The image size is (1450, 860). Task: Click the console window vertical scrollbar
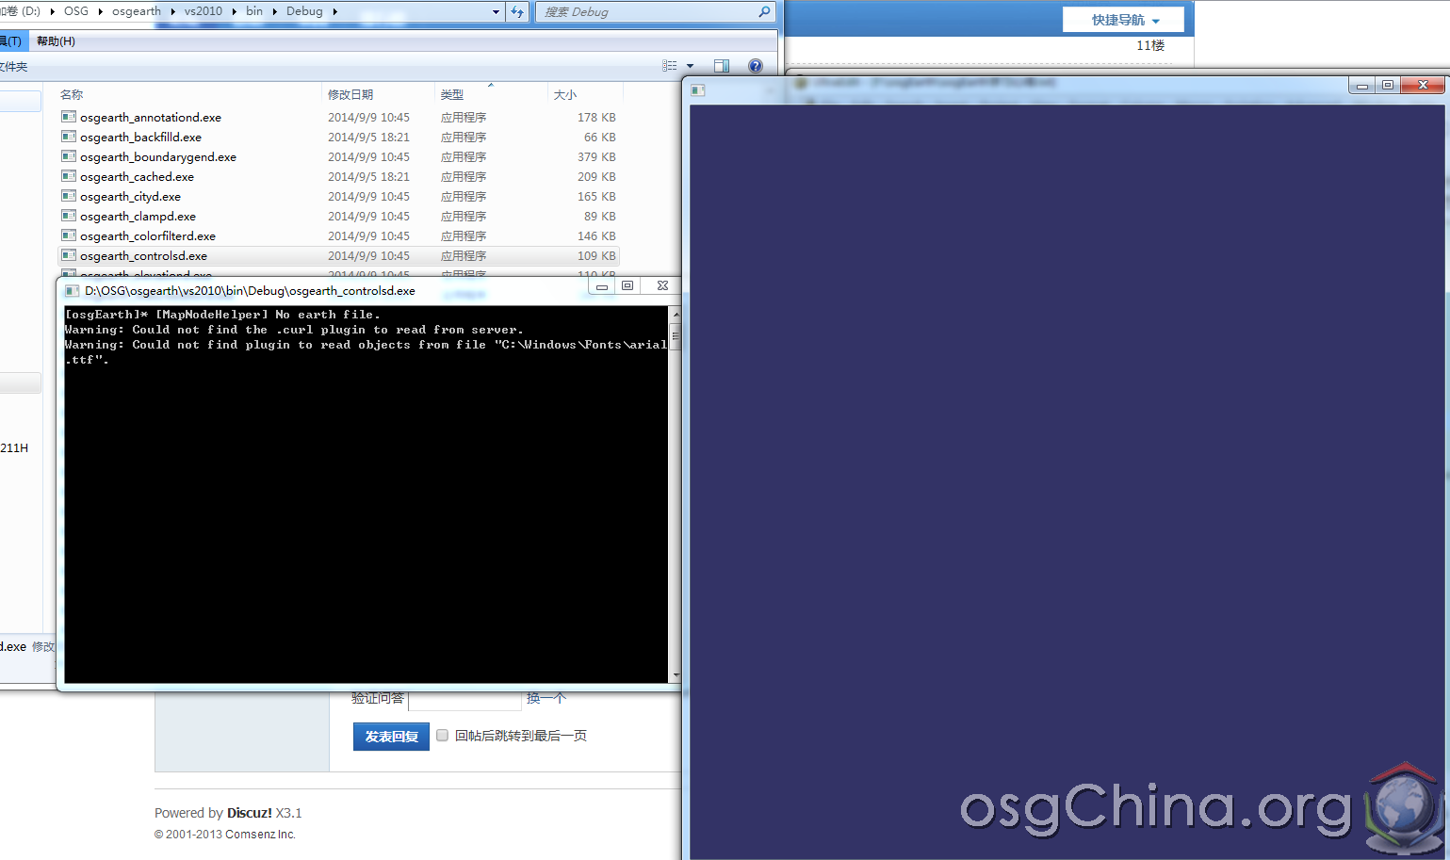676,494
